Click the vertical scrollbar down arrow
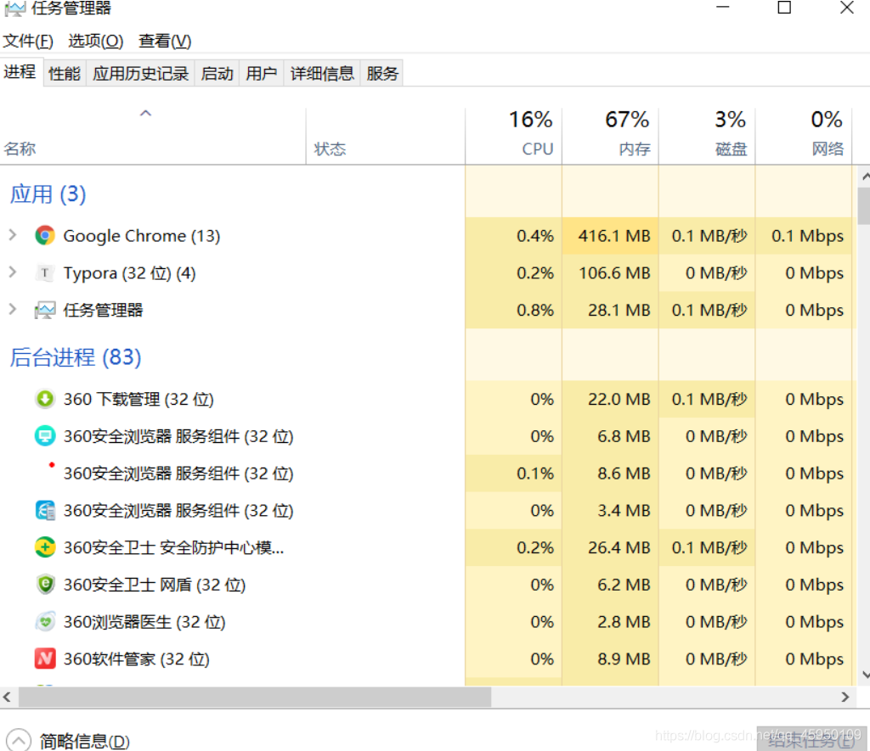Screen dimensions: 870x751 pyautogui.click(x=864, y=675)
